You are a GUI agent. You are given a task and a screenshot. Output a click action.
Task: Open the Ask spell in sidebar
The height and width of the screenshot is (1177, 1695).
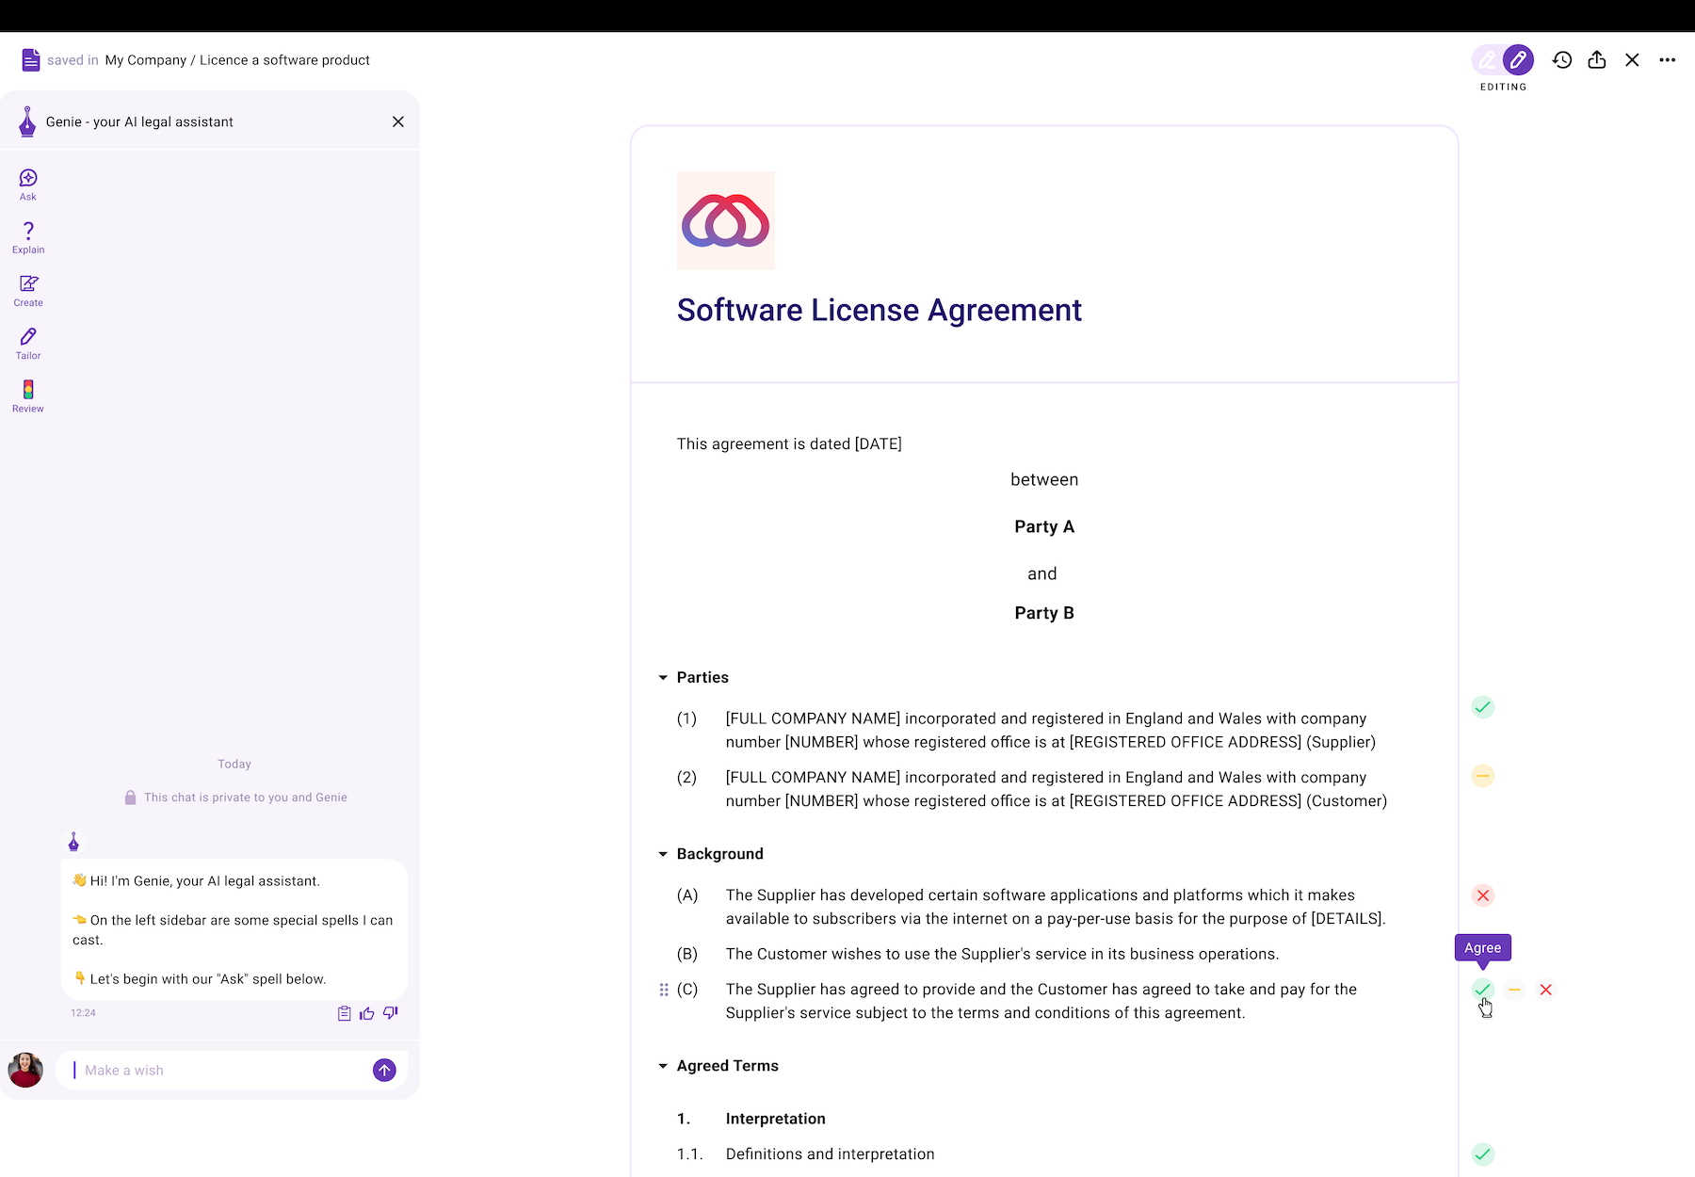[x=28, y=184]
